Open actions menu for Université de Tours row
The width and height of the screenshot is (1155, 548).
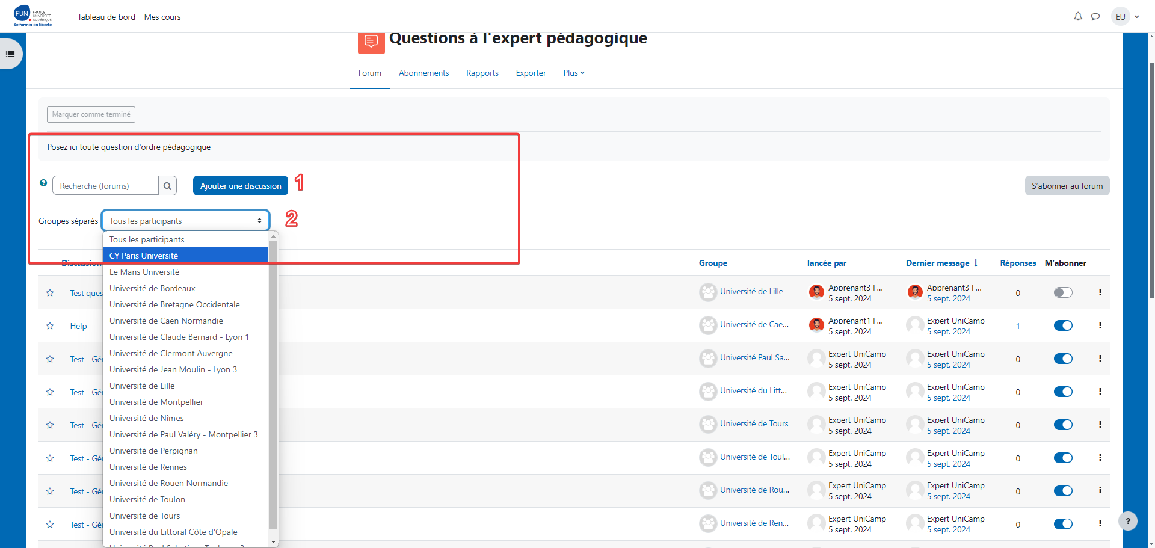click(x=1100, y=425)
